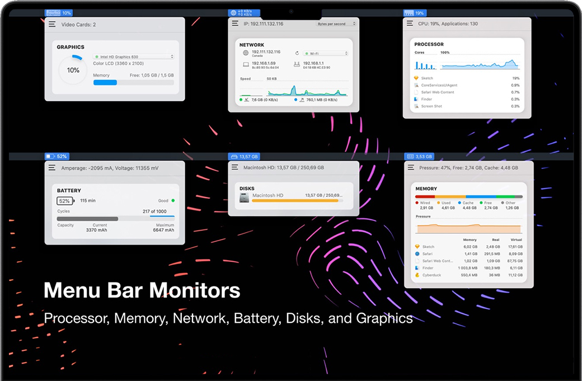The image size is (582, 381).
Task: Click the 10% circular graphics gauge
Action: tap(73, 70)
